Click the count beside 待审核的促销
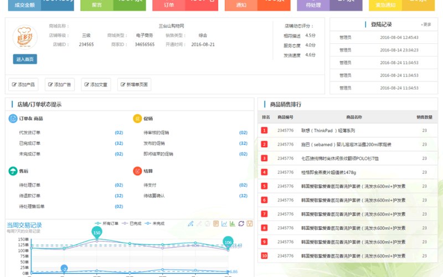Viewport: 443px width, 277px height. [243, 132]
